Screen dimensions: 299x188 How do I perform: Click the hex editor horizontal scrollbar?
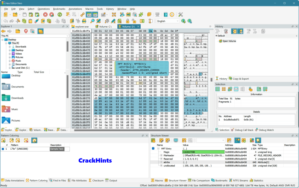coord(139,130)
